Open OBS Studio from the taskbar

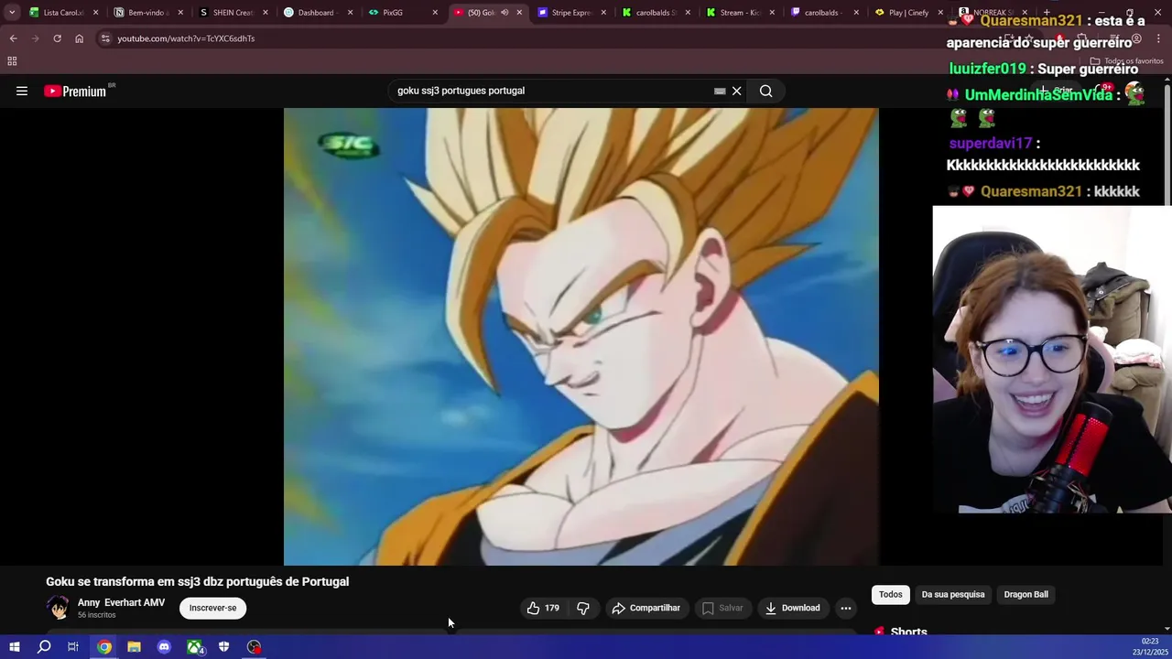click(x=254, y=647)
